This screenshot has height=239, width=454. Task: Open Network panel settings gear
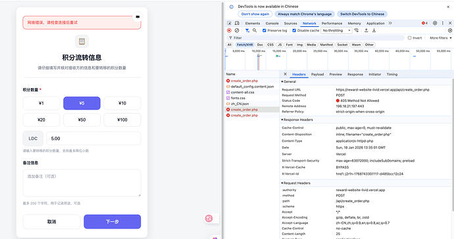pyautogui.click(x=450, y=30)
